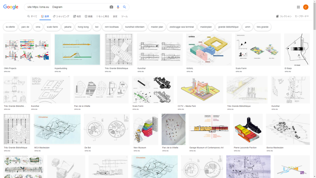Click the blue magnifier search button
316x178 pixels.
pyautogui.click(x=124, y=7)
